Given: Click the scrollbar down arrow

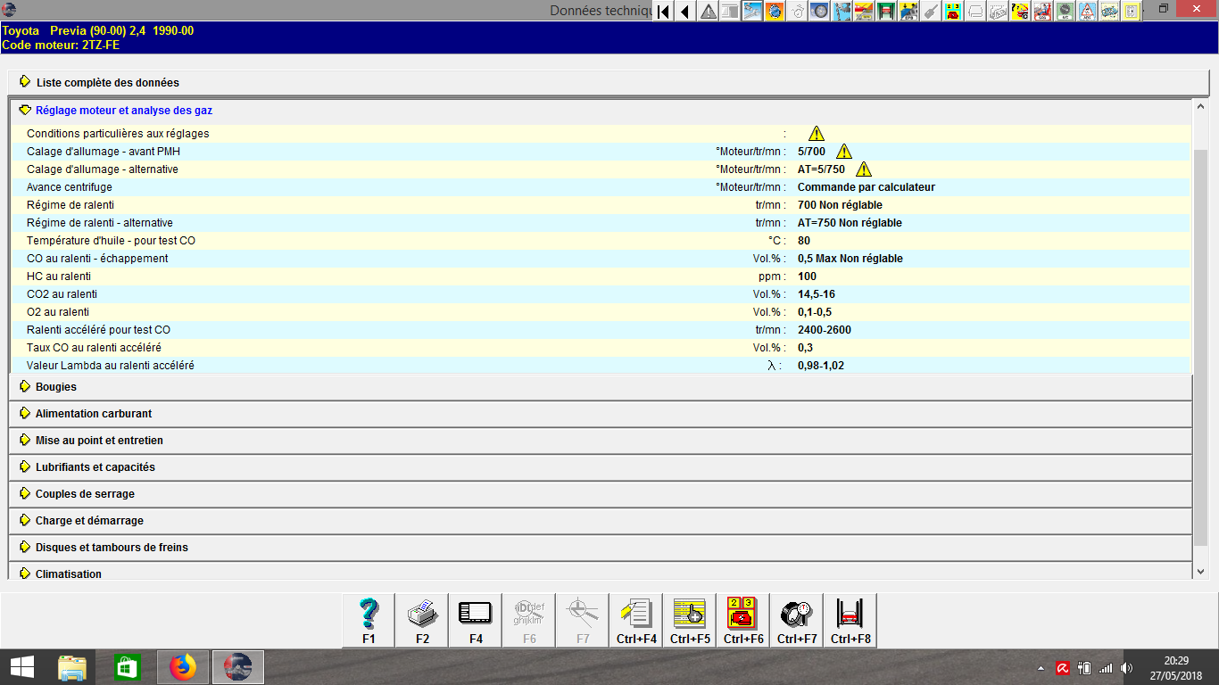Looking at the screenshot, I should pos(1200,572).
